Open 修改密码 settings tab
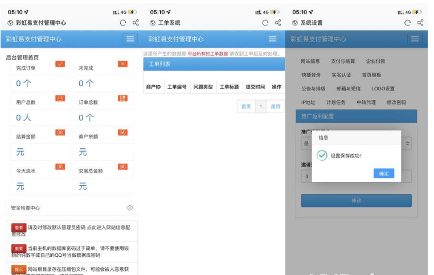 [x=396, y=102]
